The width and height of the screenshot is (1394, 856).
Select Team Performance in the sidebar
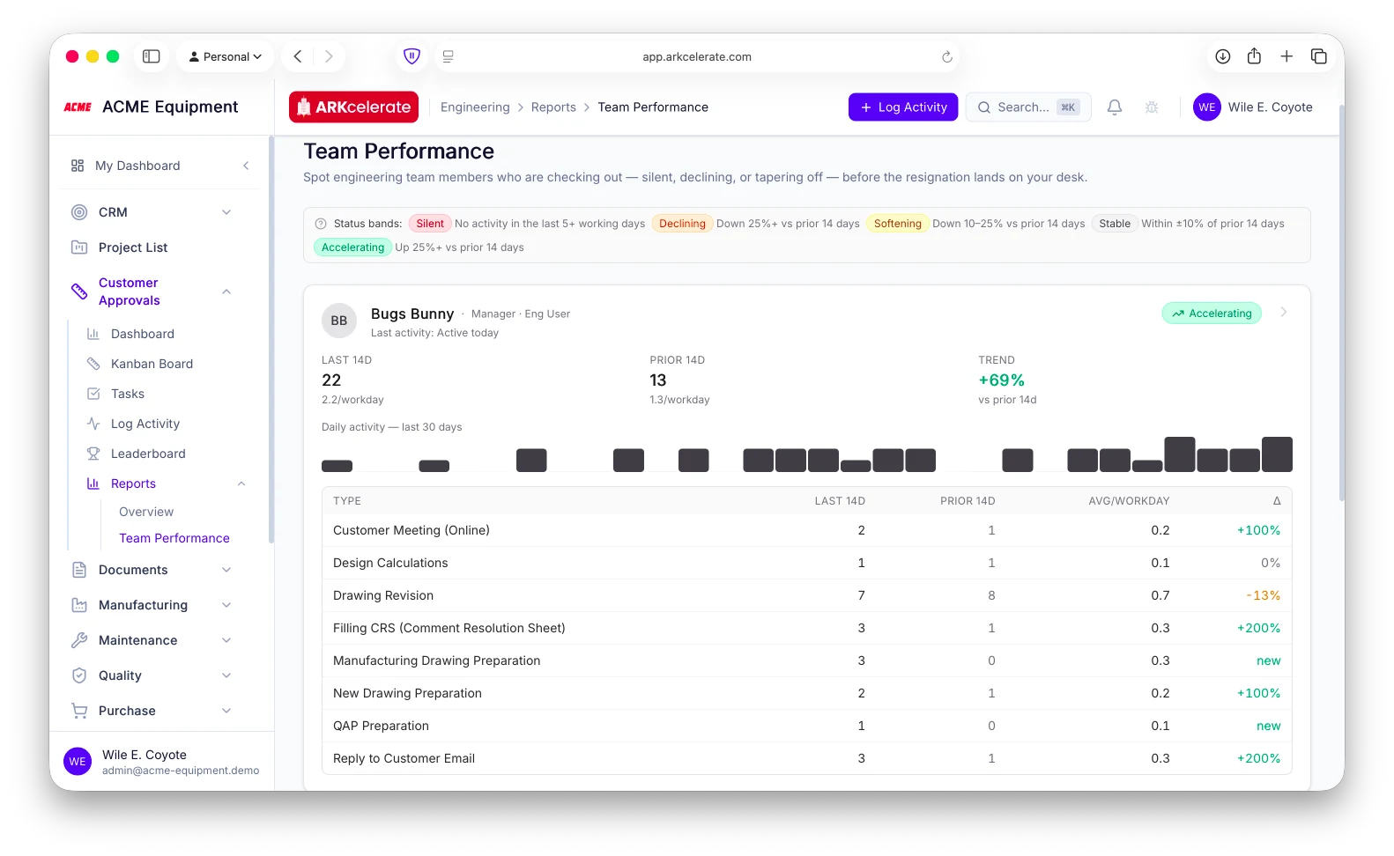(174, 538)
